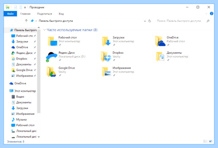Switch to the Поделиться ribbon tab
Image resolution: width=218 pixels, height=148 pixels.
(x=44, y=14)
